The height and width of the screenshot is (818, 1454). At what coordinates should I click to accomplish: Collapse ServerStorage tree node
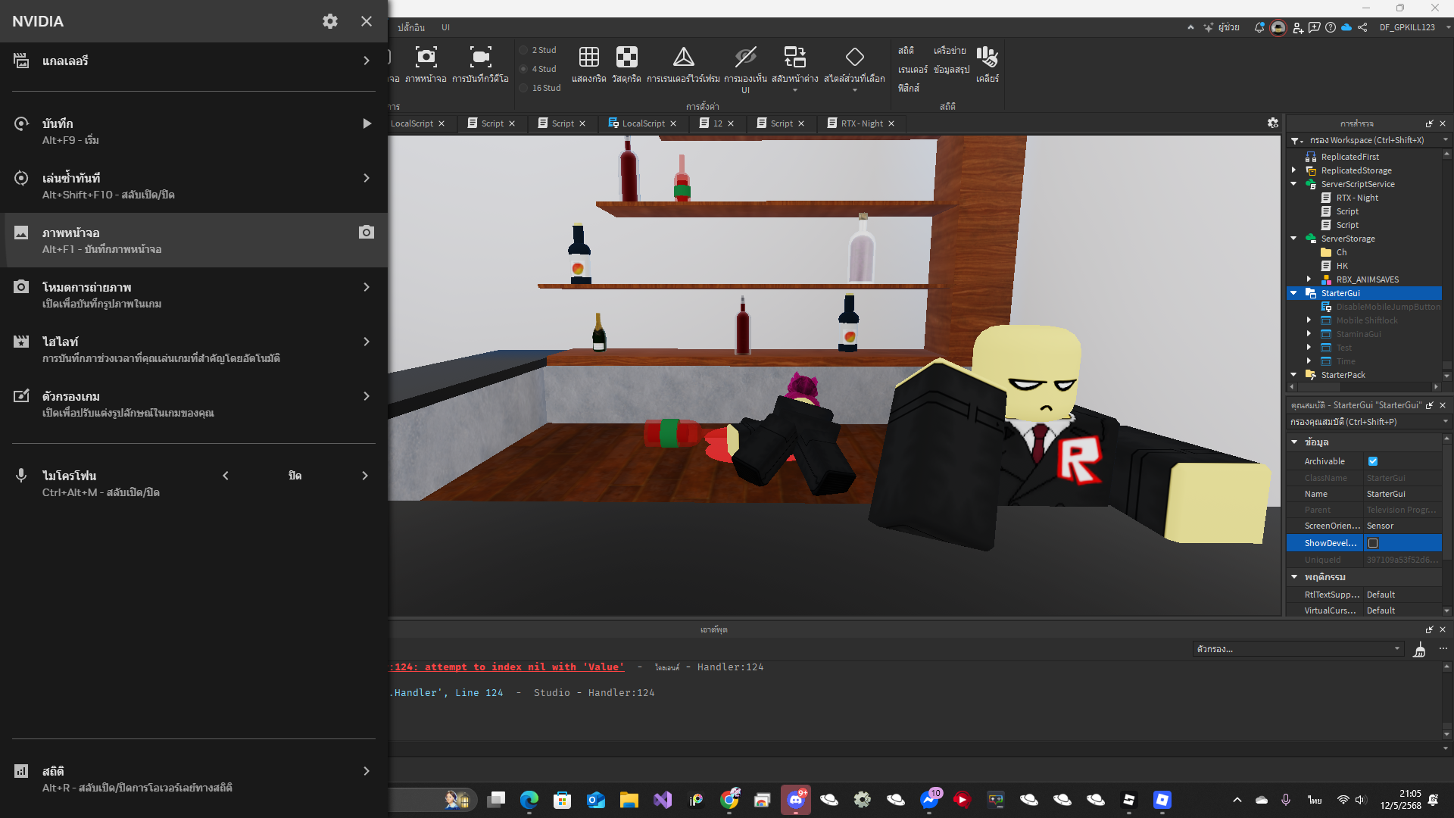(x=1293, y=239)
